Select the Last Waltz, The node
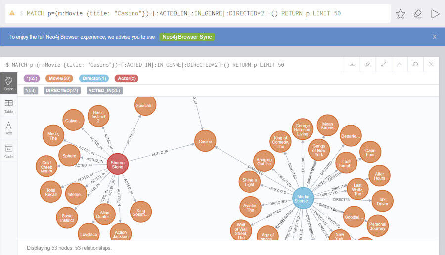This screenshot has width=445, height=255. (x=357, y=189)
